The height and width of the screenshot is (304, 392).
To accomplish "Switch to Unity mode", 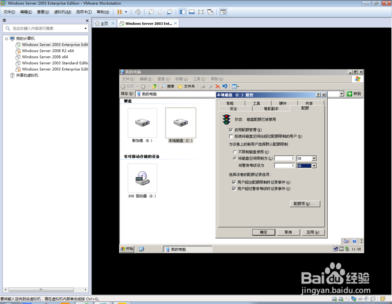I will pyautogui.click(x=210, y=12).
